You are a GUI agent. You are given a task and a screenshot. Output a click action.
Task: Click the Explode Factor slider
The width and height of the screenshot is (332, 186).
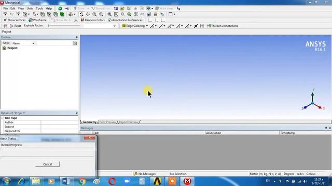pyautogui.click(x=64, y=26)
